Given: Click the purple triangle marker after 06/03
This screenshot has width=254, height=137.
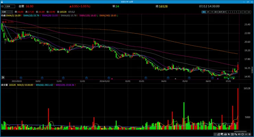Looking at the screenshot, I should click(x=218, y=79).
